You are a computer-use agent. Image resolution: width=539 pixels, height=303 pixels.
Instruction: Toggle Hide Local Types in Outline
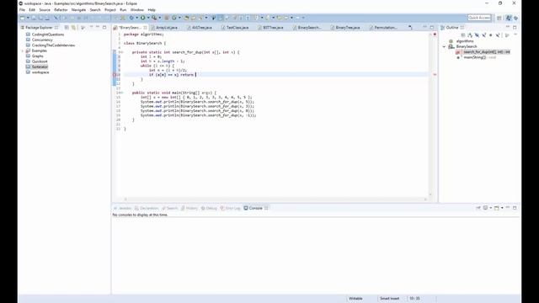click(498, 35)
